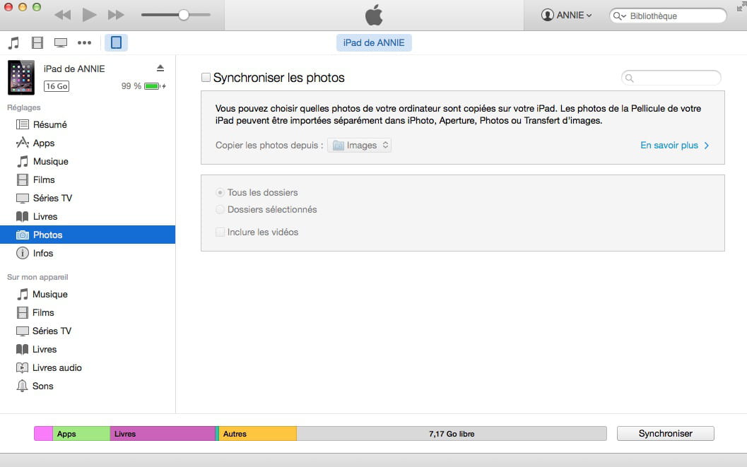This screenshot has width=747, height=467.
Task: Open the Music library icon
Action: pyautogui.click(x=14, y=43)
